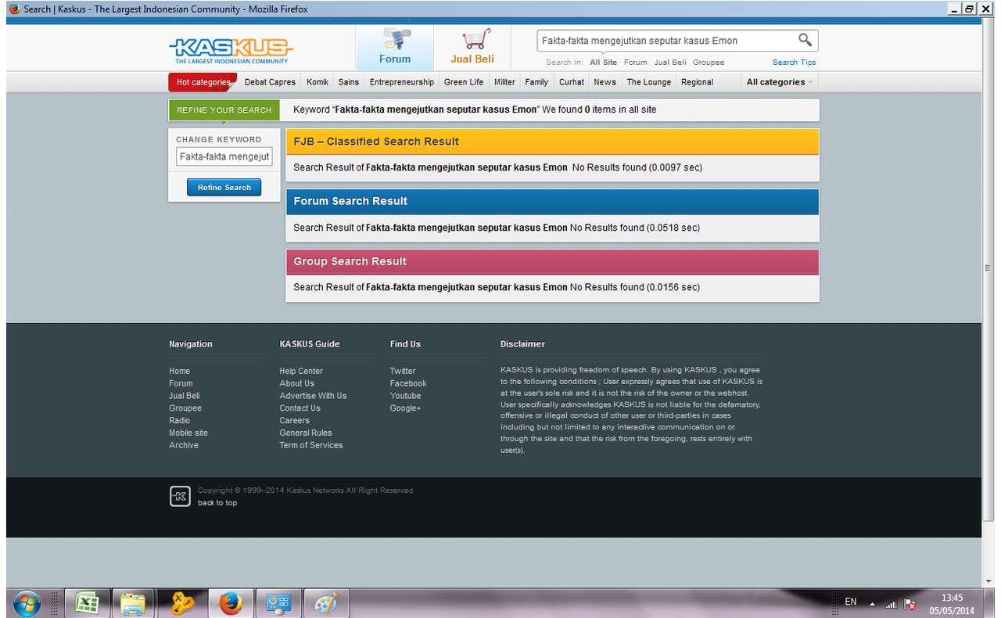Open the Komik category

[318, 82]
